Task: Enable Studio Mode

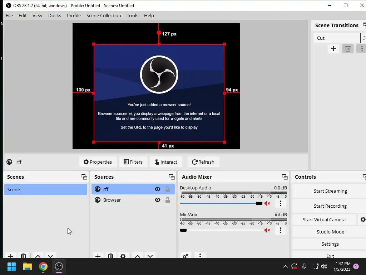Action: (x=330, y=232)
